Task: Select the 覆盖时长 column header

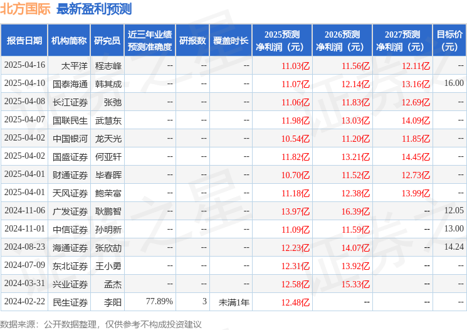Action: [x=231, y=41]
